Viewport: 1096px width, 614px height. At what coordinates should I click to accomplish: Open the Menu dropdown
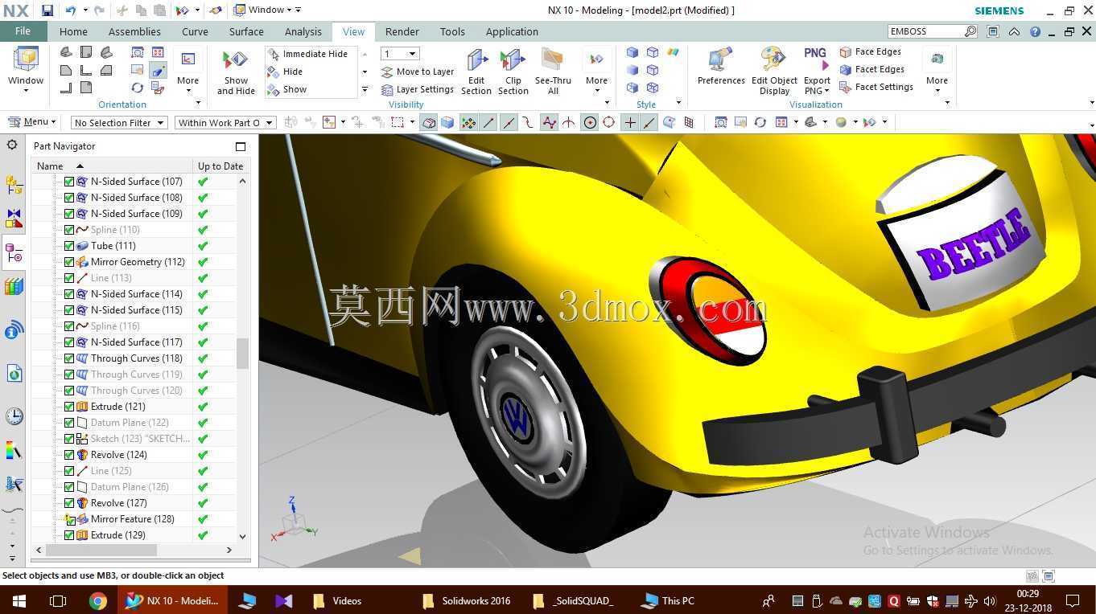31,122
